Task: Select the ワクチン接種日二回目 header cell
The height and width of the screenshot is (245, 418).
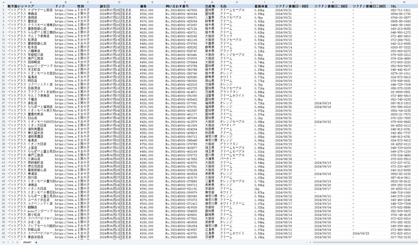Action: click(x=332, y=6)
